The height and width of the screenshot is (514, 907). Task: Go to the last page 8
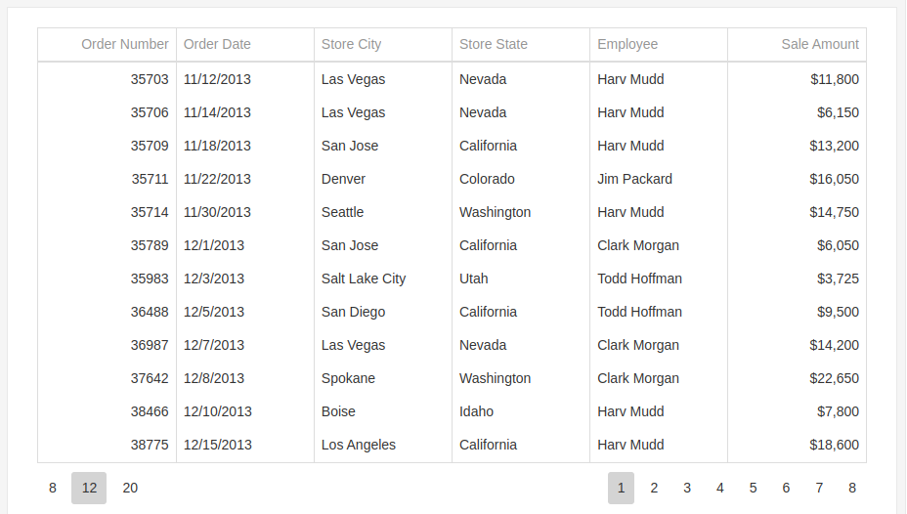pyautogui.click(x=852, y=488)
